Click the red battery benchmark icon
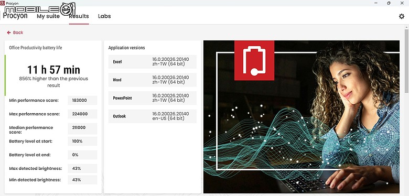Screen dimensions: 409x196 coord(254,60)
